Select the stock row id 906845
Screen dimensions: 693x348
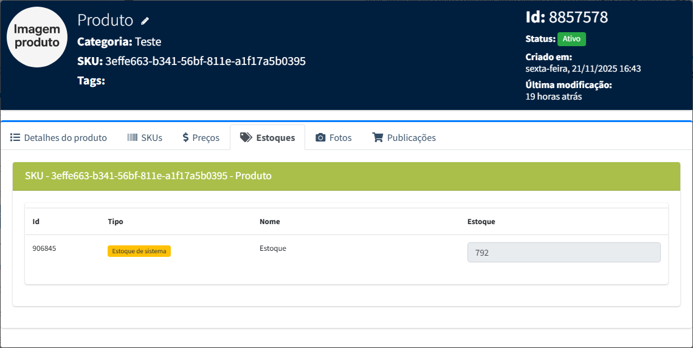(x=44, y=248)
